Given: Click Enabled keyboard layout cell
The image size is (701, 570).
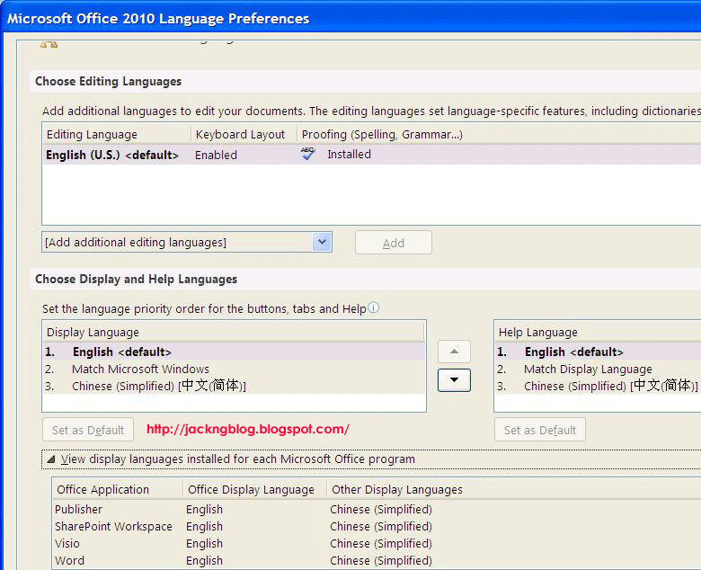Looking at the screenshot, I should click(x=216, y=155).
